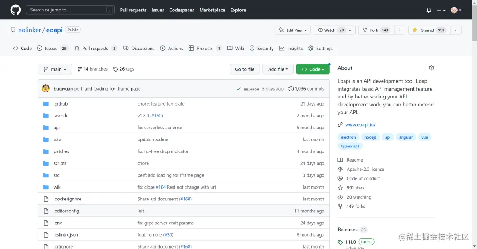Screen dimensions: 477x249
Task: Switch to the Wiki tab
Action: [236, 48]
